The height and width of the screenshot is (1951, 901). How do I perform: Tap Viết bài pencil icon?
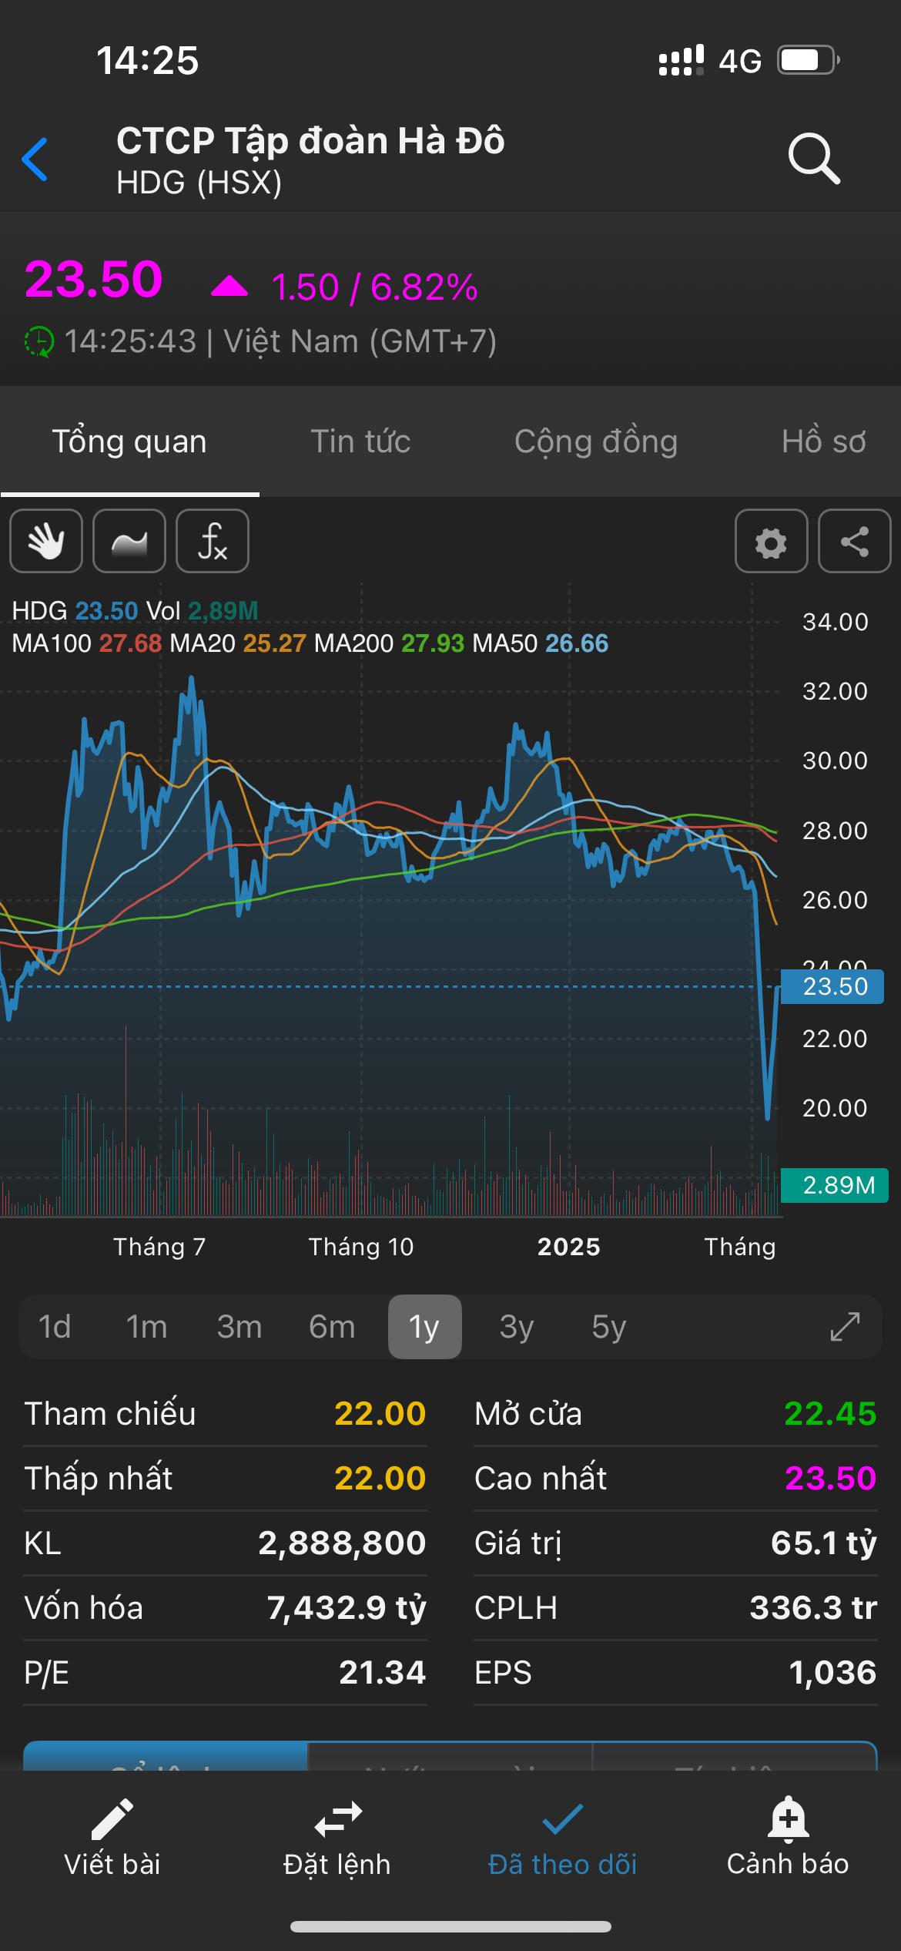coord(112,1837)
